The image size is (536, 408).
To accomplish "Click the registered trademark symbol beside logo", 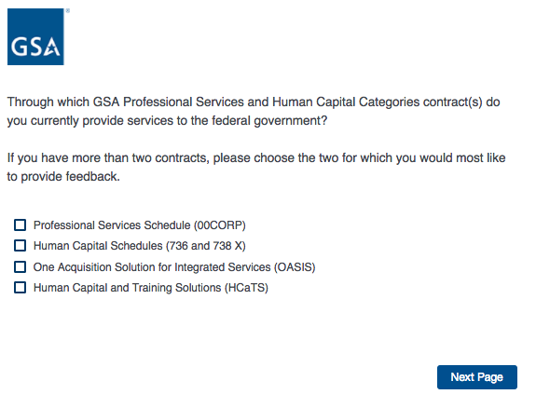I will 68,11.
